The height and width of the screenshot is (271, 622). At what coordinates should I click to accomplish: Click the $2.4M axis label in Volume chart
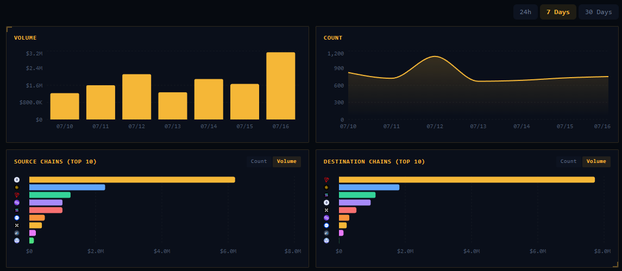34,68
